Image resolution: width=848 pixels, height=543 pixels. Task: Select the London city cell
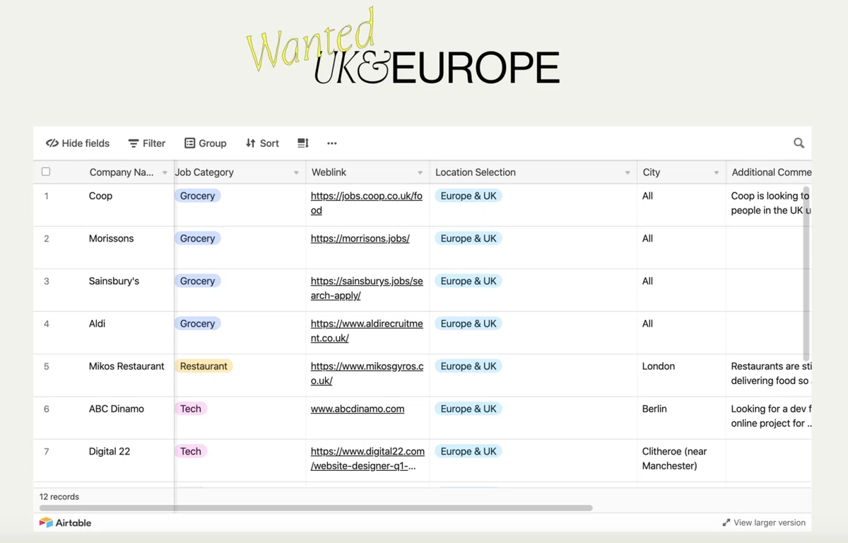pyautogui.click(x=681, y=375)
